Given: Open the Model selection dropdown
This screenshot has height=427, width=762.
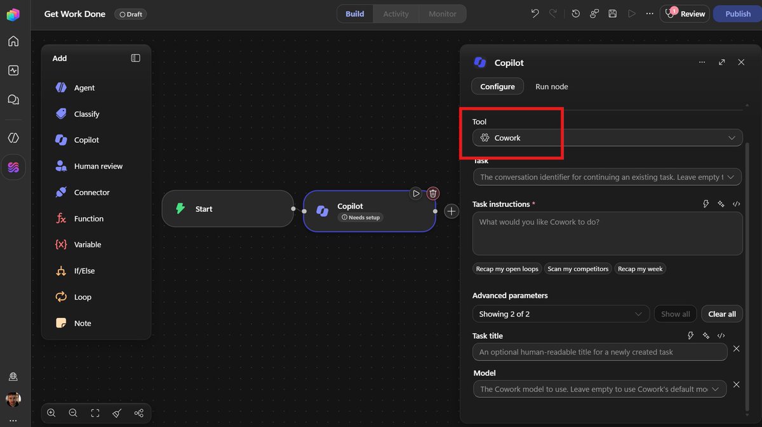Looking at the screenshot, I should (x=600, y=389).
